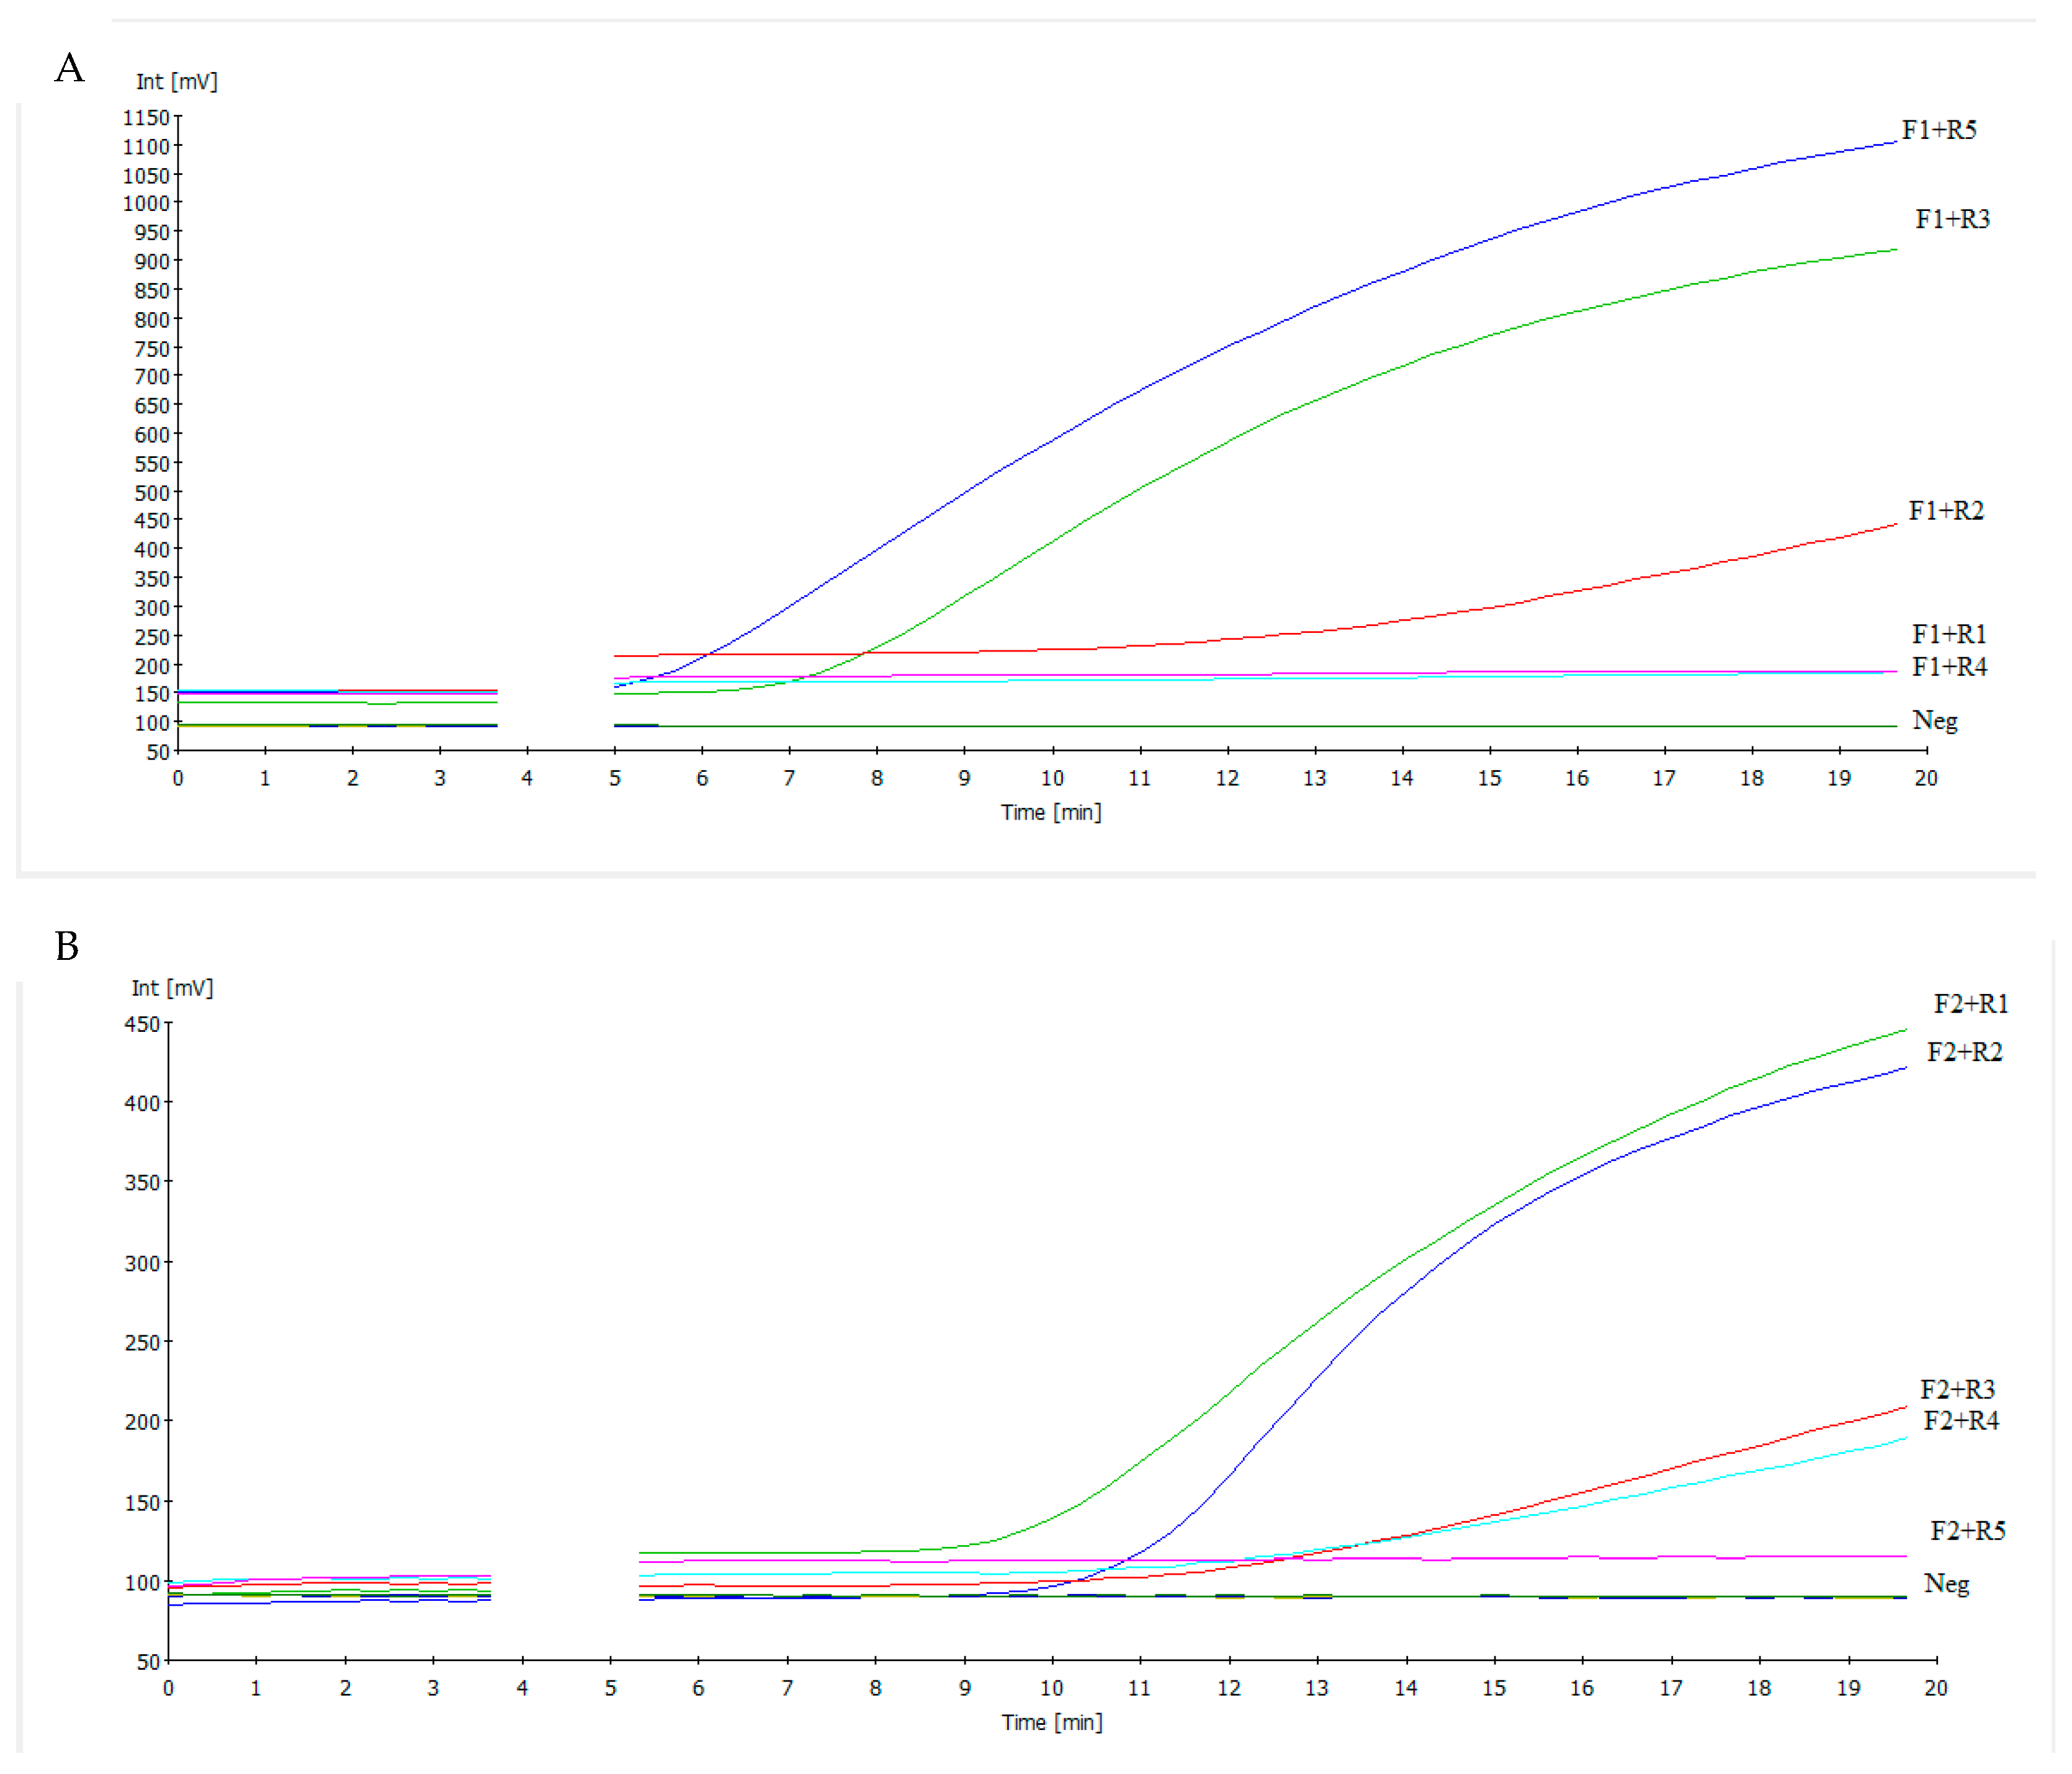Viewport: 2072px width, 1774px height.
Task: Click the F1+R1 label in panel A
Action: coord(1948,634)
